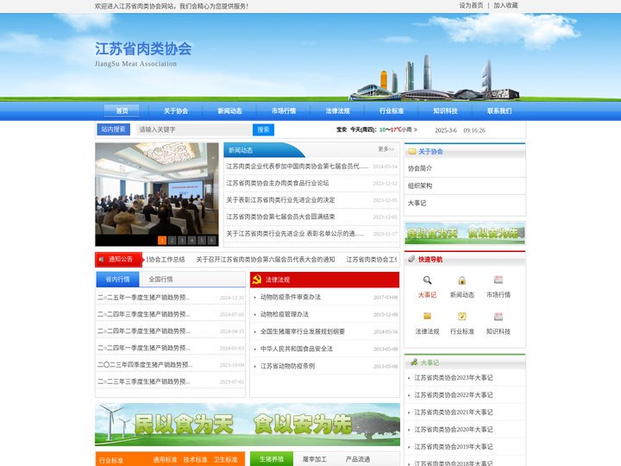Open 组织架构 in the 关于协会 panel
Image resolution: width=621 pixels, height=466 pixels.
coord(420,186)
